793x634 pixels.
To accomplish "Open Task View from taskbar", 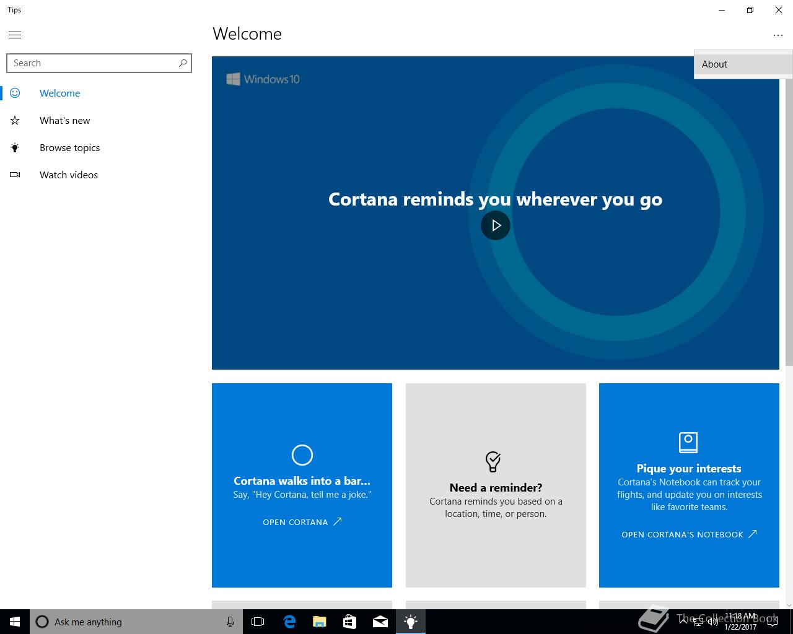I will tap(258, 622).
